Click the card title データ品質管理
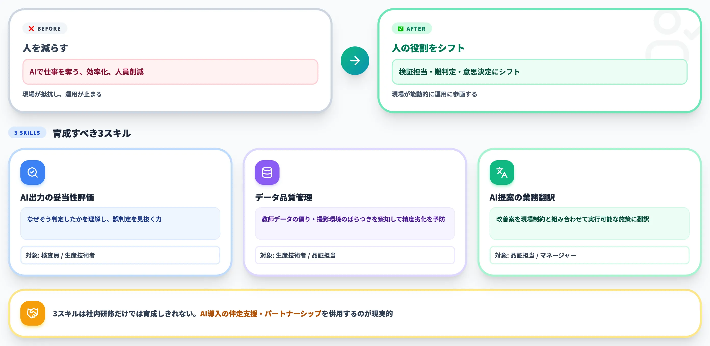The height and width of the screenshot is (346, 710). tap(283, 197)
